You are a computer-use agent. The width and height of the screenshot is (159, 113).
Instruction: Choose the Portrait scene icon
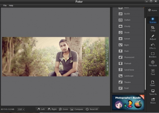click(121, 64)
